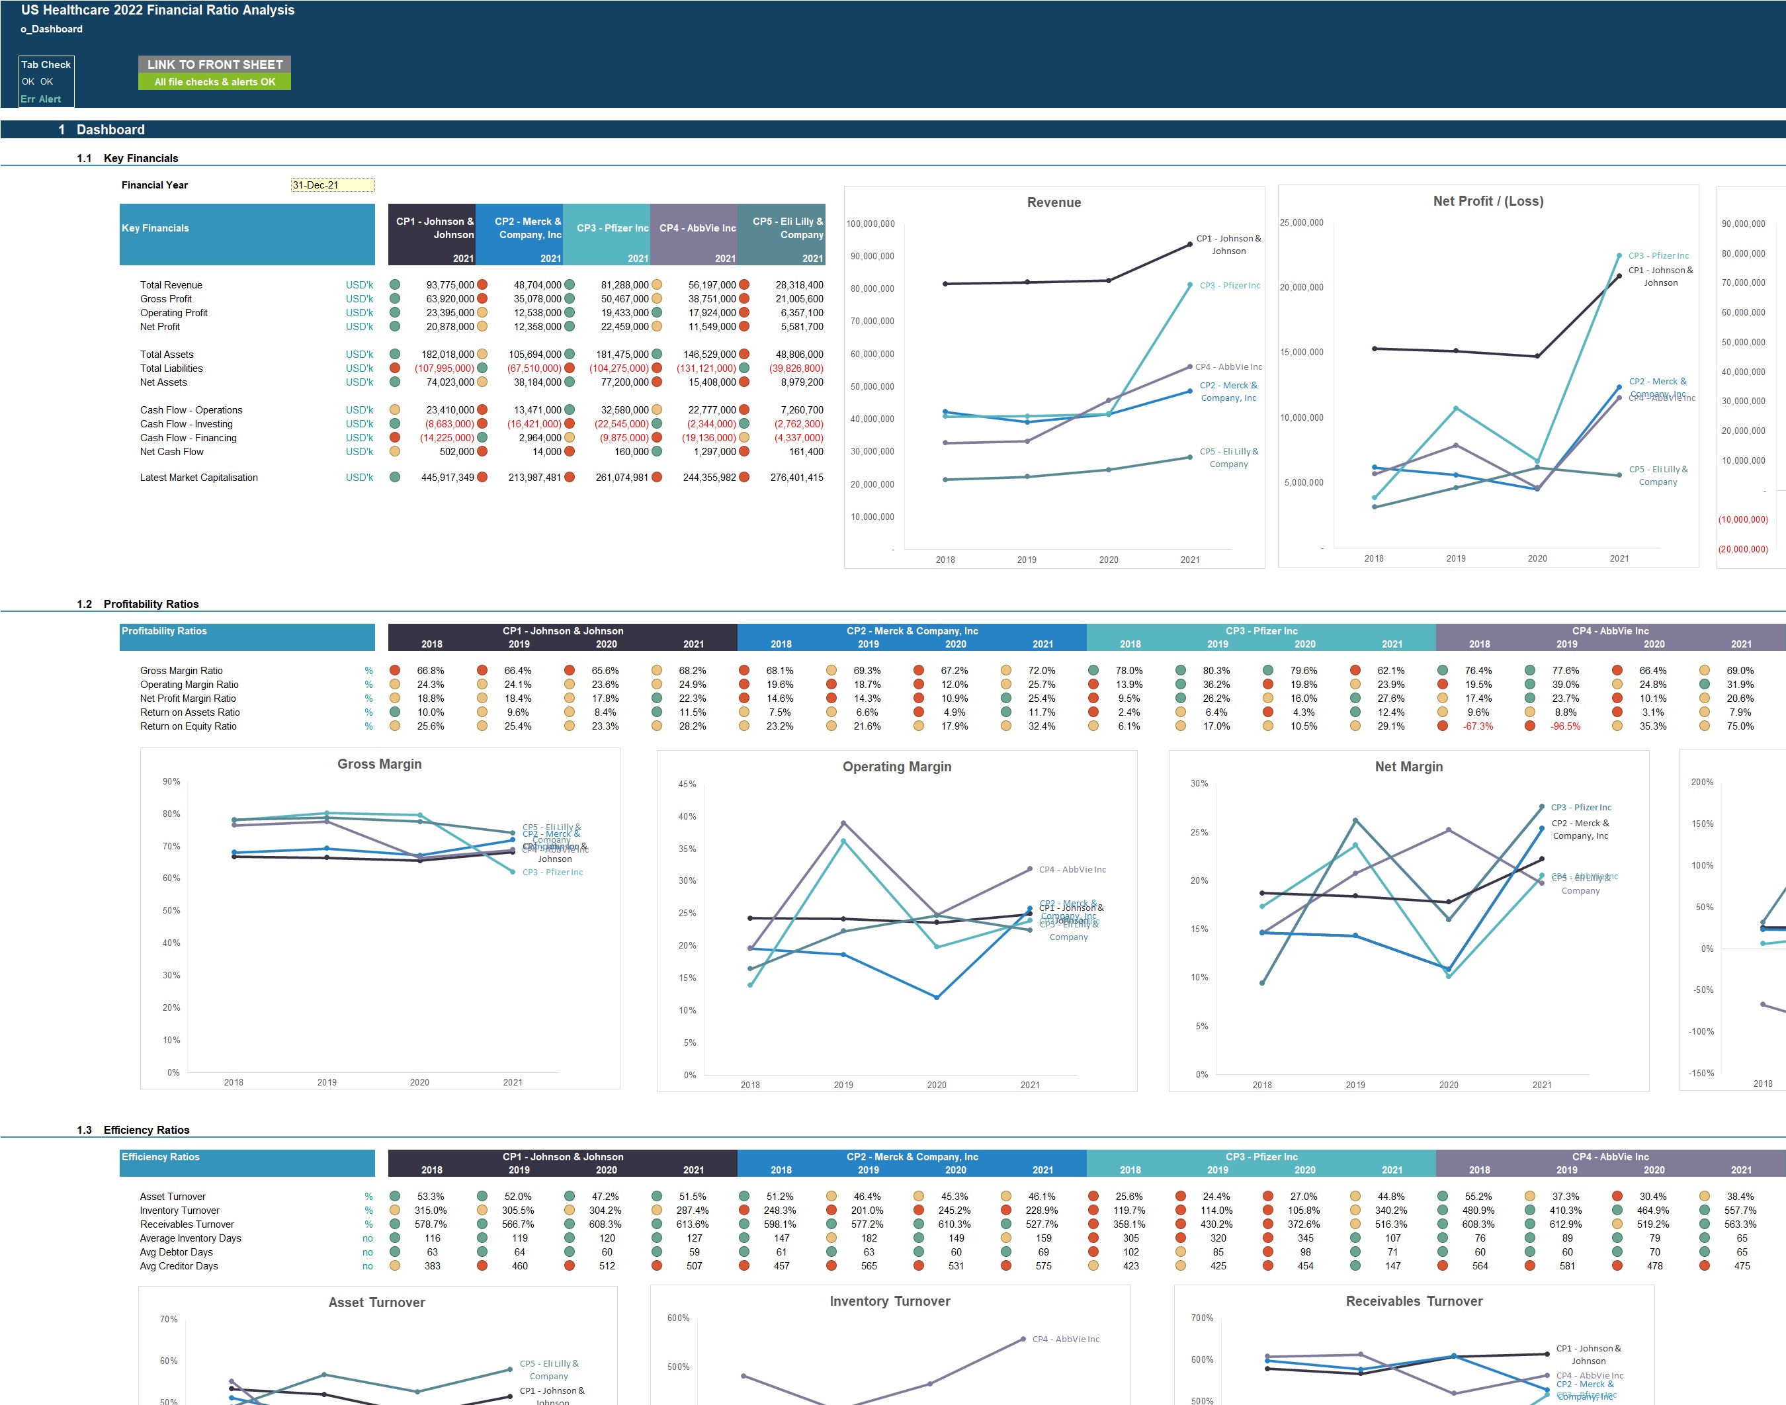Click the '1.3 Efficiency Ratios' section heading
The image size is (1786, 1405).
pos(133,1129)
